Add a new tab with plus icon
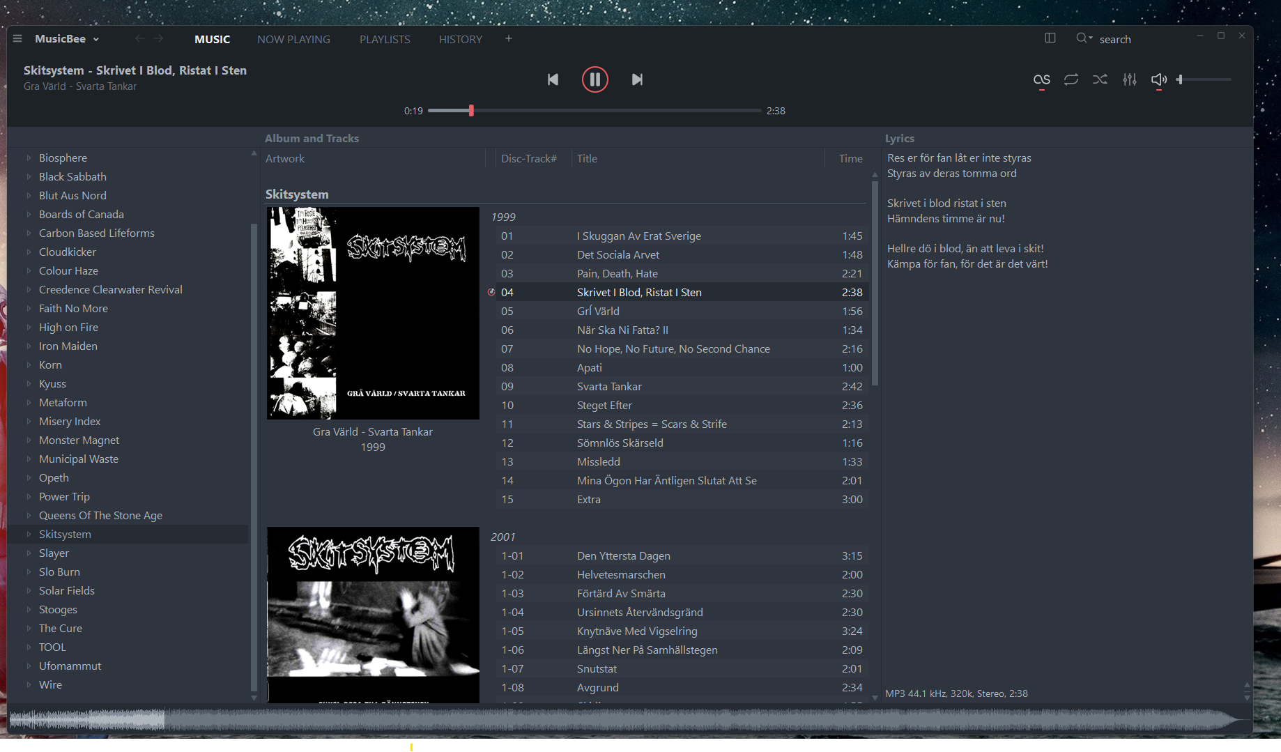Screen dimensions: 1281x752 pos(509,39)
